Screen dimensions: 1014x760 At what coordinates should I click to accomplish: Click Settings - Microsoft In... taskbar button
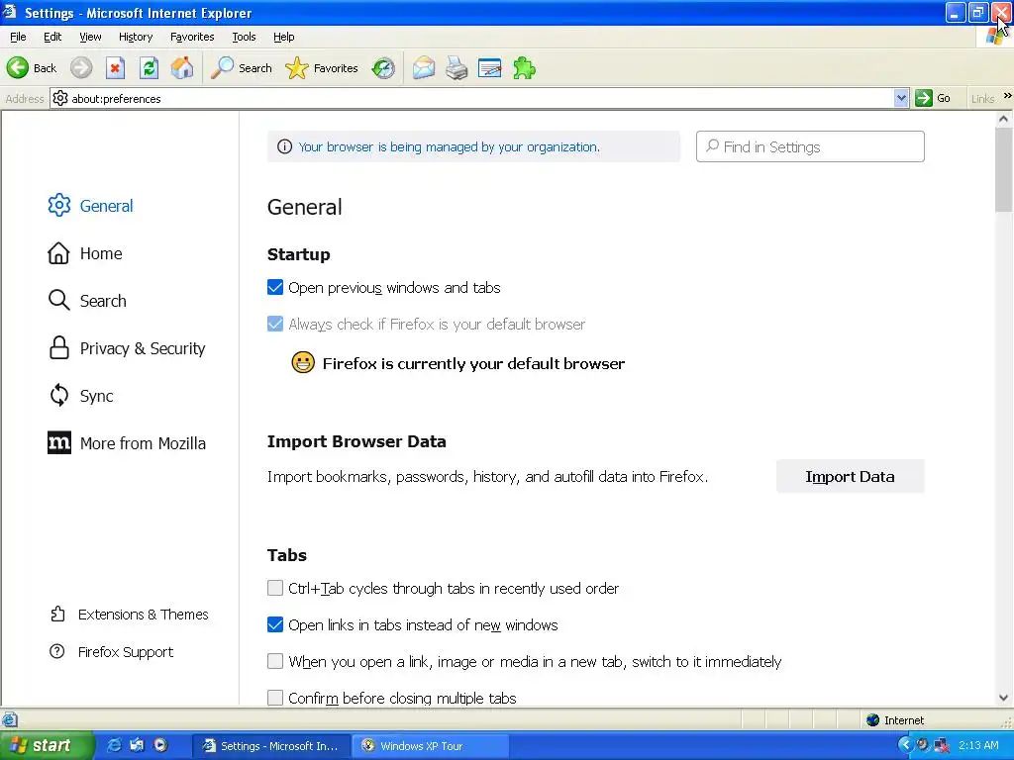click(271, 746)
